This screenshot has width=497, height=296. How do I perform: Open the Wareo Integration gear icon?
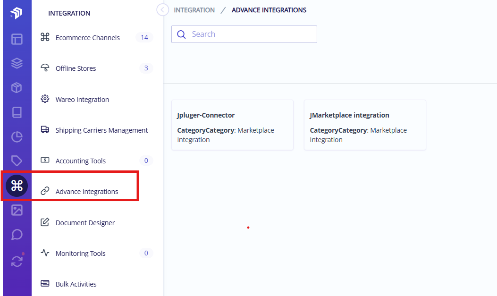(45, 99)
